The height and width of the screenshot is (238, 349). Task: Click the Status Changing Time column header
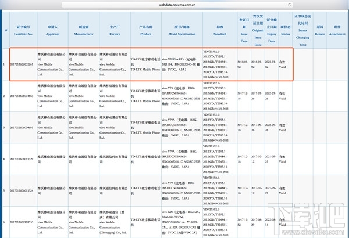[x=302, y=30]
